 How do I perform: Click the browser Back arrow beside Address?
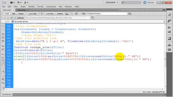[5, 18]
